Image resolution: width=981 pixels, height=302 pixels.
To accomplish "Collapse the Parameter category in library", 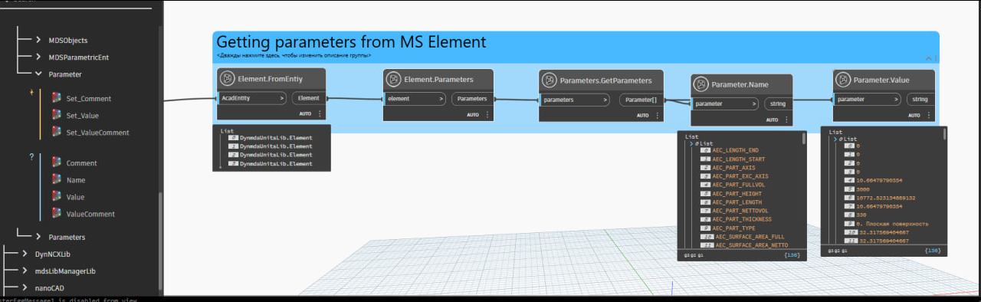I will coord(39,74).
